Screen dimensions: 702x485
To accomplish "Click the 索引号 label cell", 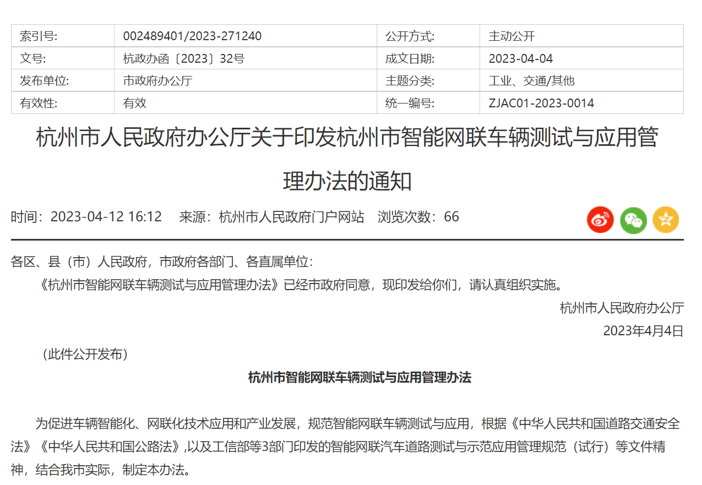I will (63, 36).
